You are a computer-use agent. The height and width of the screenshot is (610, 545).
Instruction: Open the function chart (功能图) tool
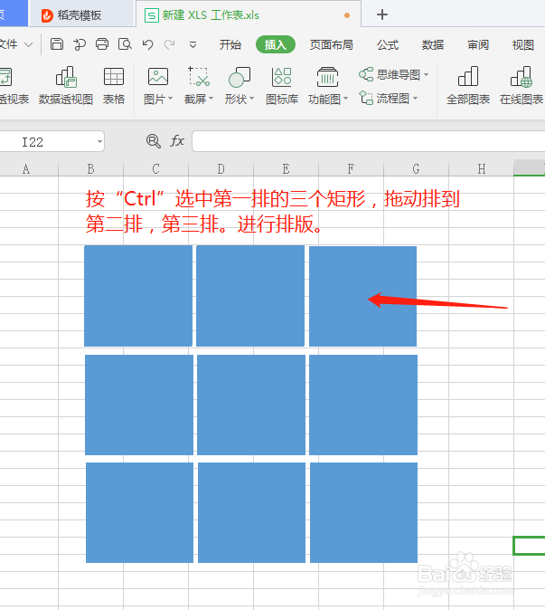[327, 86]
